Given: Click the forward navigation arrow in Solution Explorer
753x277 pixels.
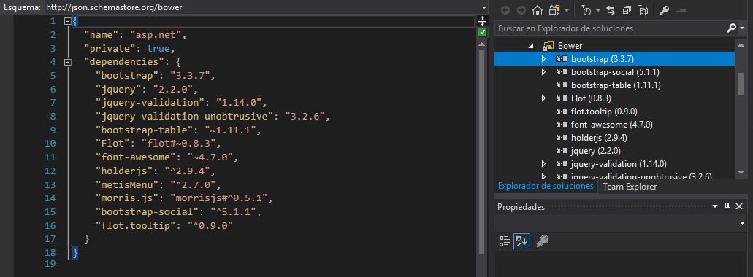Looking at the screenshot, I should [521, 10].
